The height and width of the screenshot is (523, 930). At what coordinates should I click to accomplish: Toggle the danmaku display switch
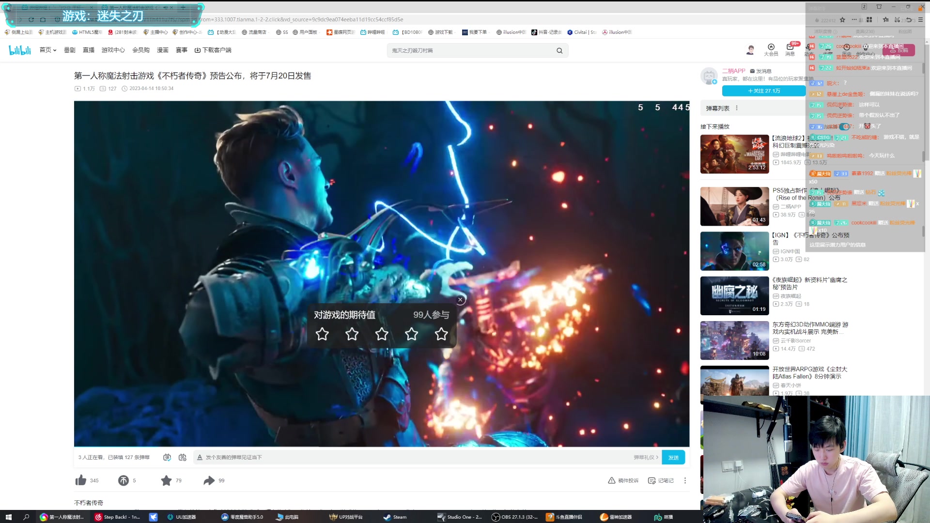click(x=167, y=457)
